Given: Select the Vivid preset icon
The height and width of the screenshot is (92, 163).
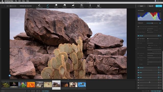Looking at the screenshot, I should (x=48, y=5).
